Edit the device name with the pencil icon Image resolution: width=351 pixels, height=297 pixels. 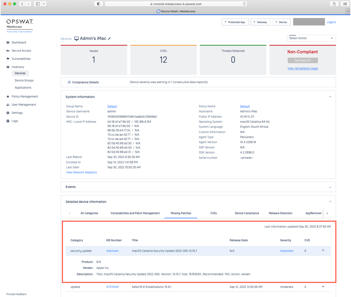[x=109, y=39]
